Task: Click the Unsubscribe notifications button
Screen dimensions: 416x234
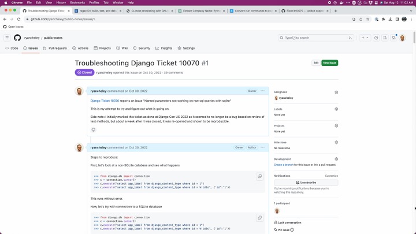Action: (x=306, y=182)
